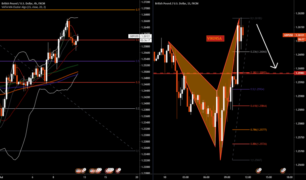Viewport: 306px width, 180px height.
Task: Select the Fibonacci 0.886(1.25726) level label
Action: coord(259,144)
